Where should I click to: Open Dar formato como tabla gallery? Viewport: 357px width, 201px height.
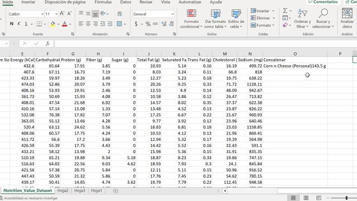click(x=215, y=19)
